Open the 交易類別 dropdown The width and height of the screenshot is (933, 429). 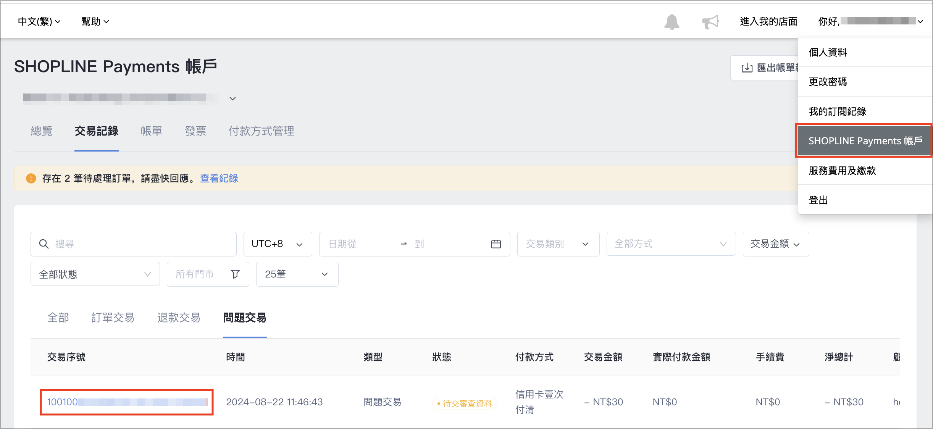(x=558, y=244)
